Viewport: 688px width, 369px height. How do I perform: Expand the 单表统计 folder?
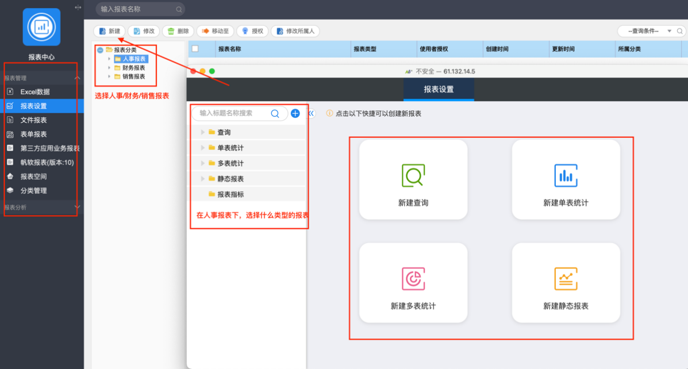(202, 148)
